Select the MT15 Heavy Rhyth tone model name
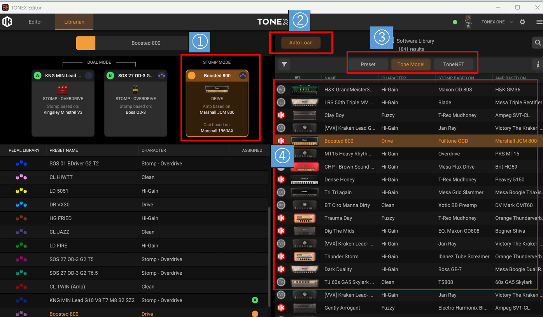 [348, 154]
